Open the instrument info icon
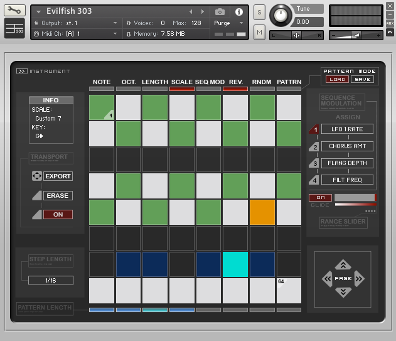Screen dimensions: 396x341 pyautogui.click(x=238, y=12)
